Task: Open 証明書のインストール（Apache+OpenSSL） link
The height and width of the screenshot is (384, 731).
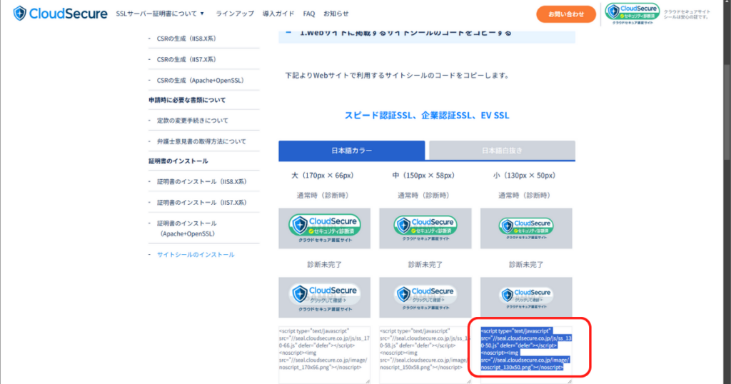Action: (x=187, y=228)
